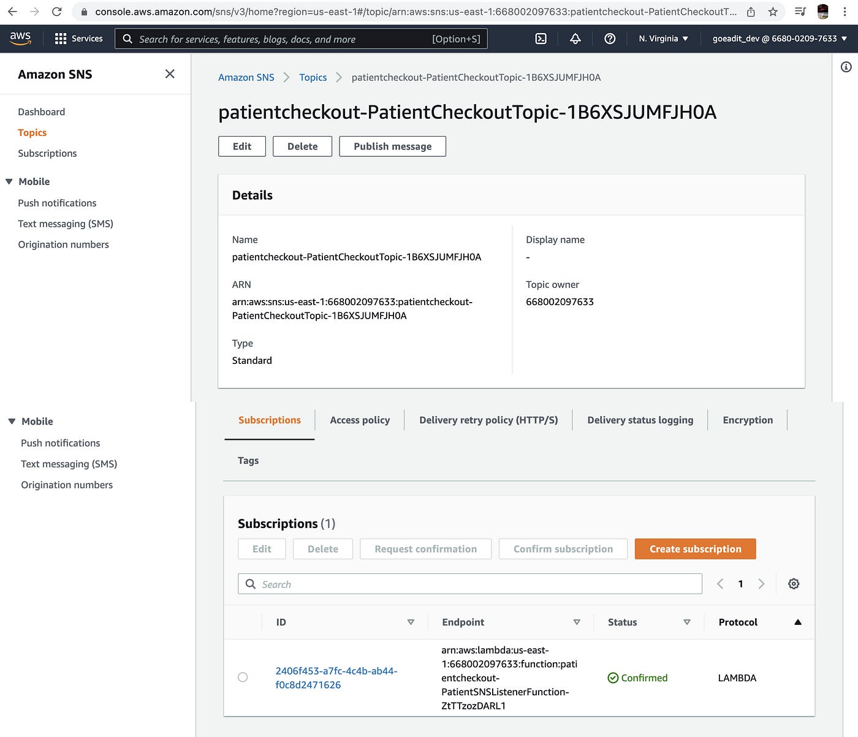Focus the subscriptions Search field
The image size is (858, 737).
pyautogui.click(x=470, y=584)
